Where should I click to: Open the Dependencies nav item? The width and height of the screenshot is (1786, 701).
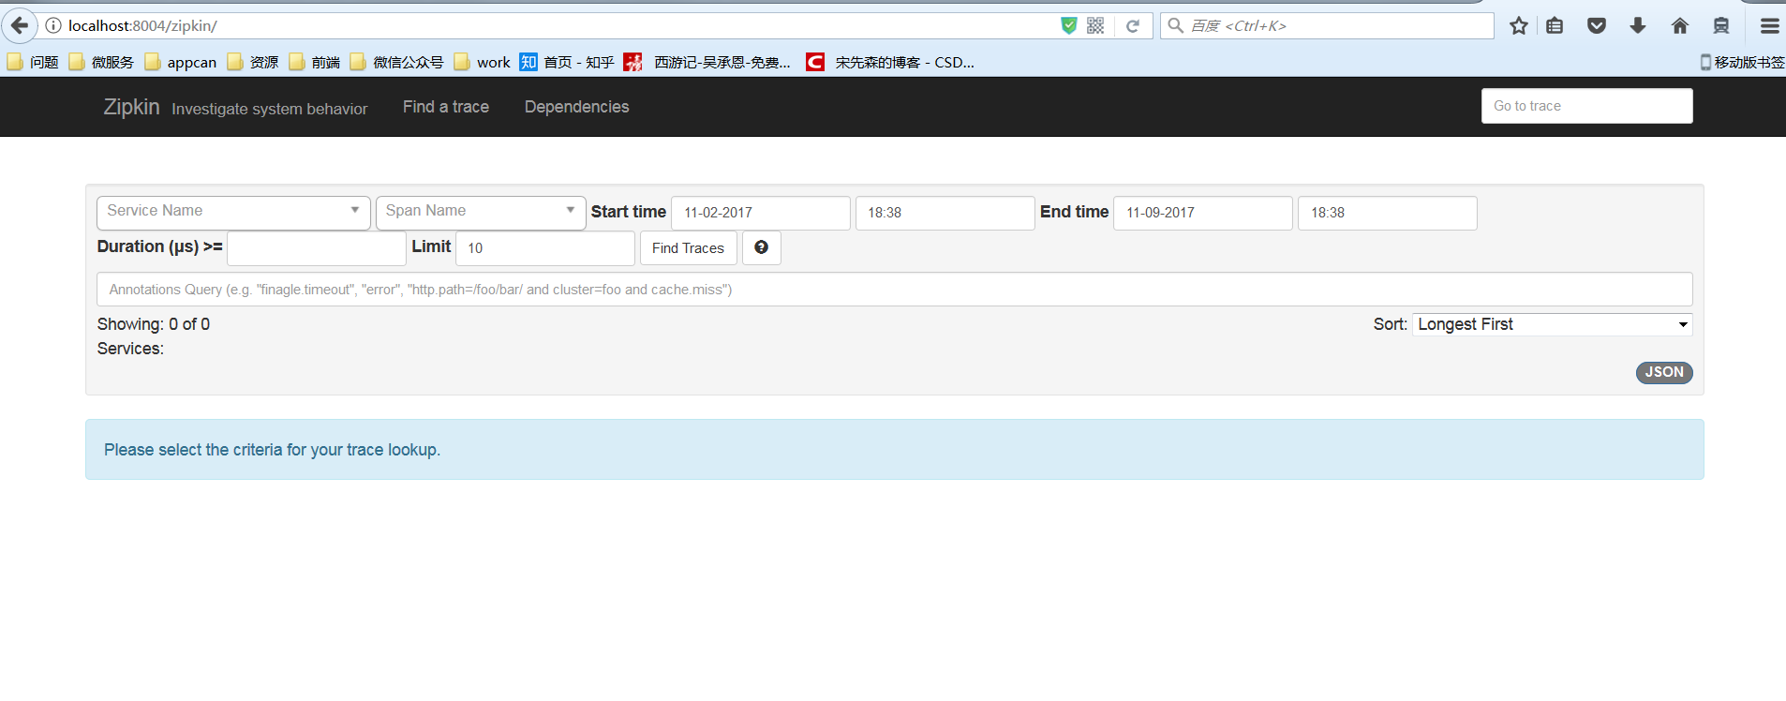point(577,107)
